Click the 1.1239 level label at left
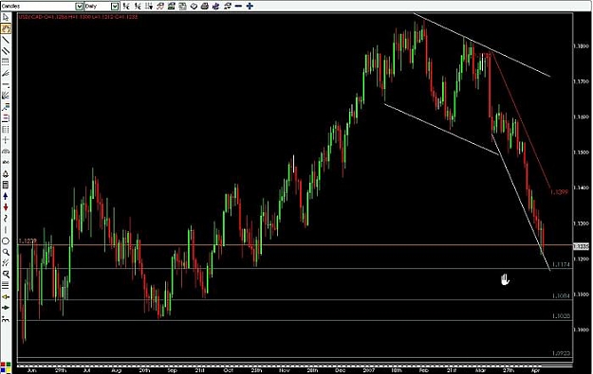Viewport: 593px width, 374px height. click(28, 240)
